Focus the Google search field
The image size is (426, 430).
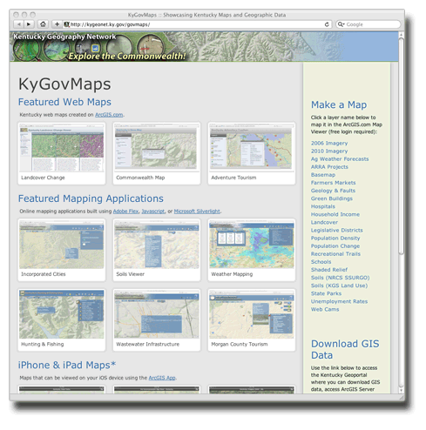[369, 24]
